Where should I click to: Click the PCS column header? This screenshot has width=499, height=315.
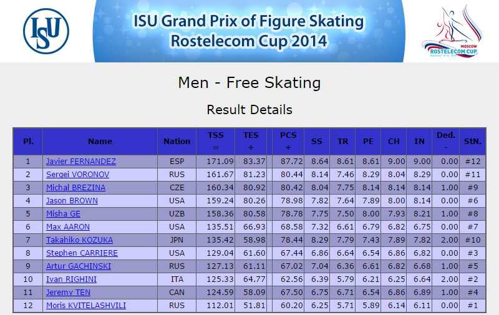tap(288, 141)
